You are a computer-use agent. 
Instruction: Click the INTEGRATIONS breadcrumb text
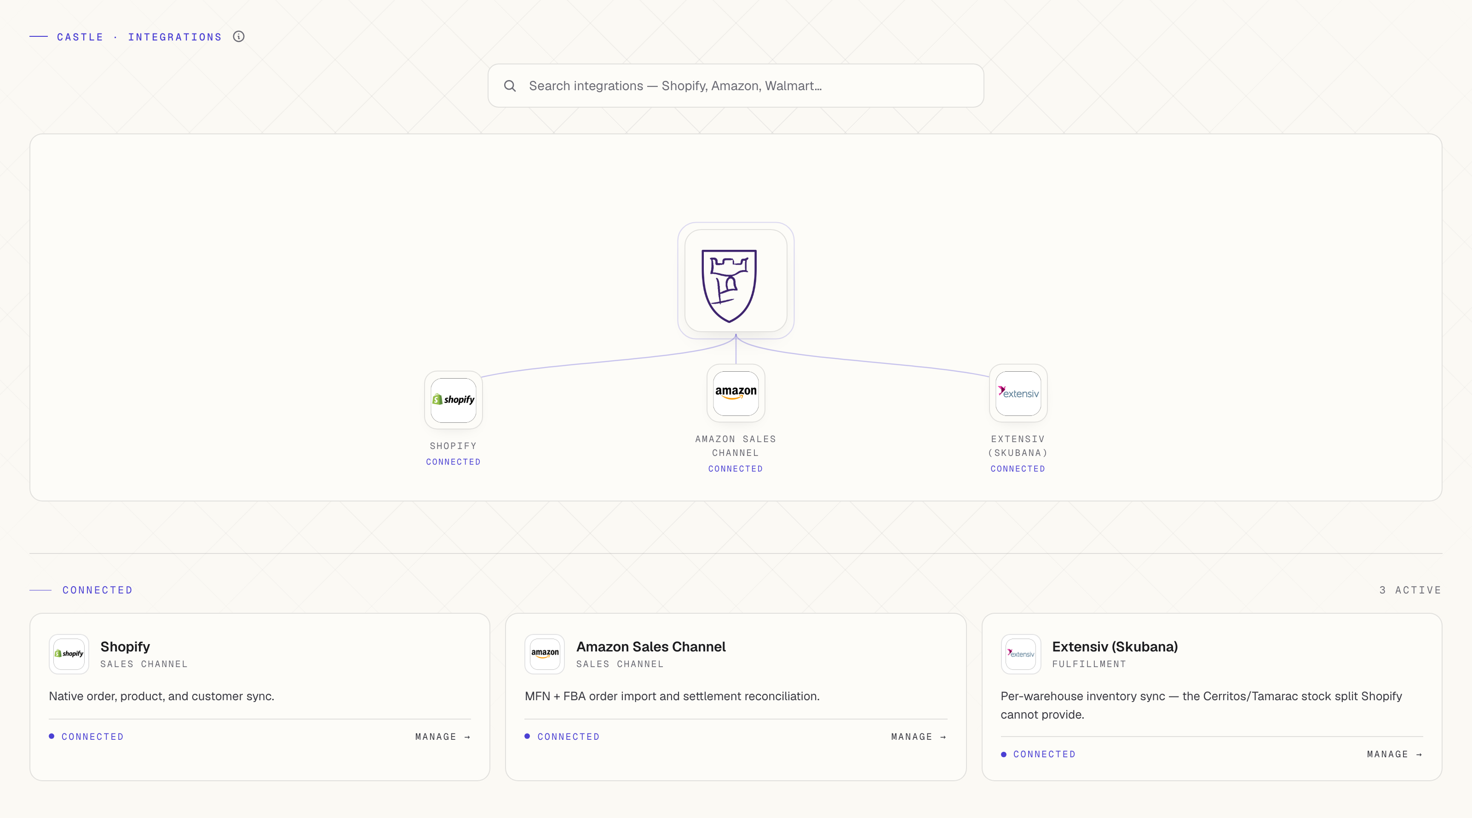(175, 37)
